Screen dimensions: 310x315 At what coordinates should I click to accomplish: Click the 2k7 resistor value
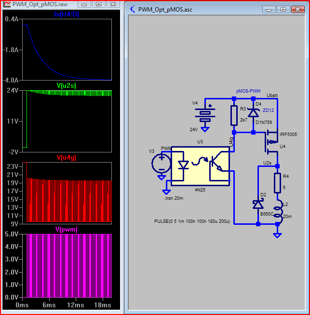(243, 120)
